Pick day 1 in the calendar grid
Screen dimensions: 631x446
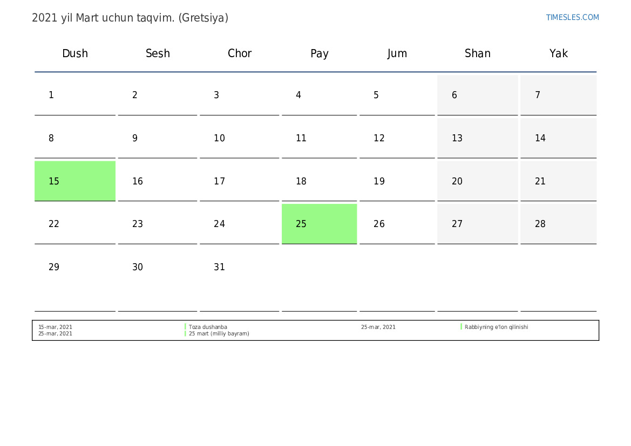(x=75, y=95)
